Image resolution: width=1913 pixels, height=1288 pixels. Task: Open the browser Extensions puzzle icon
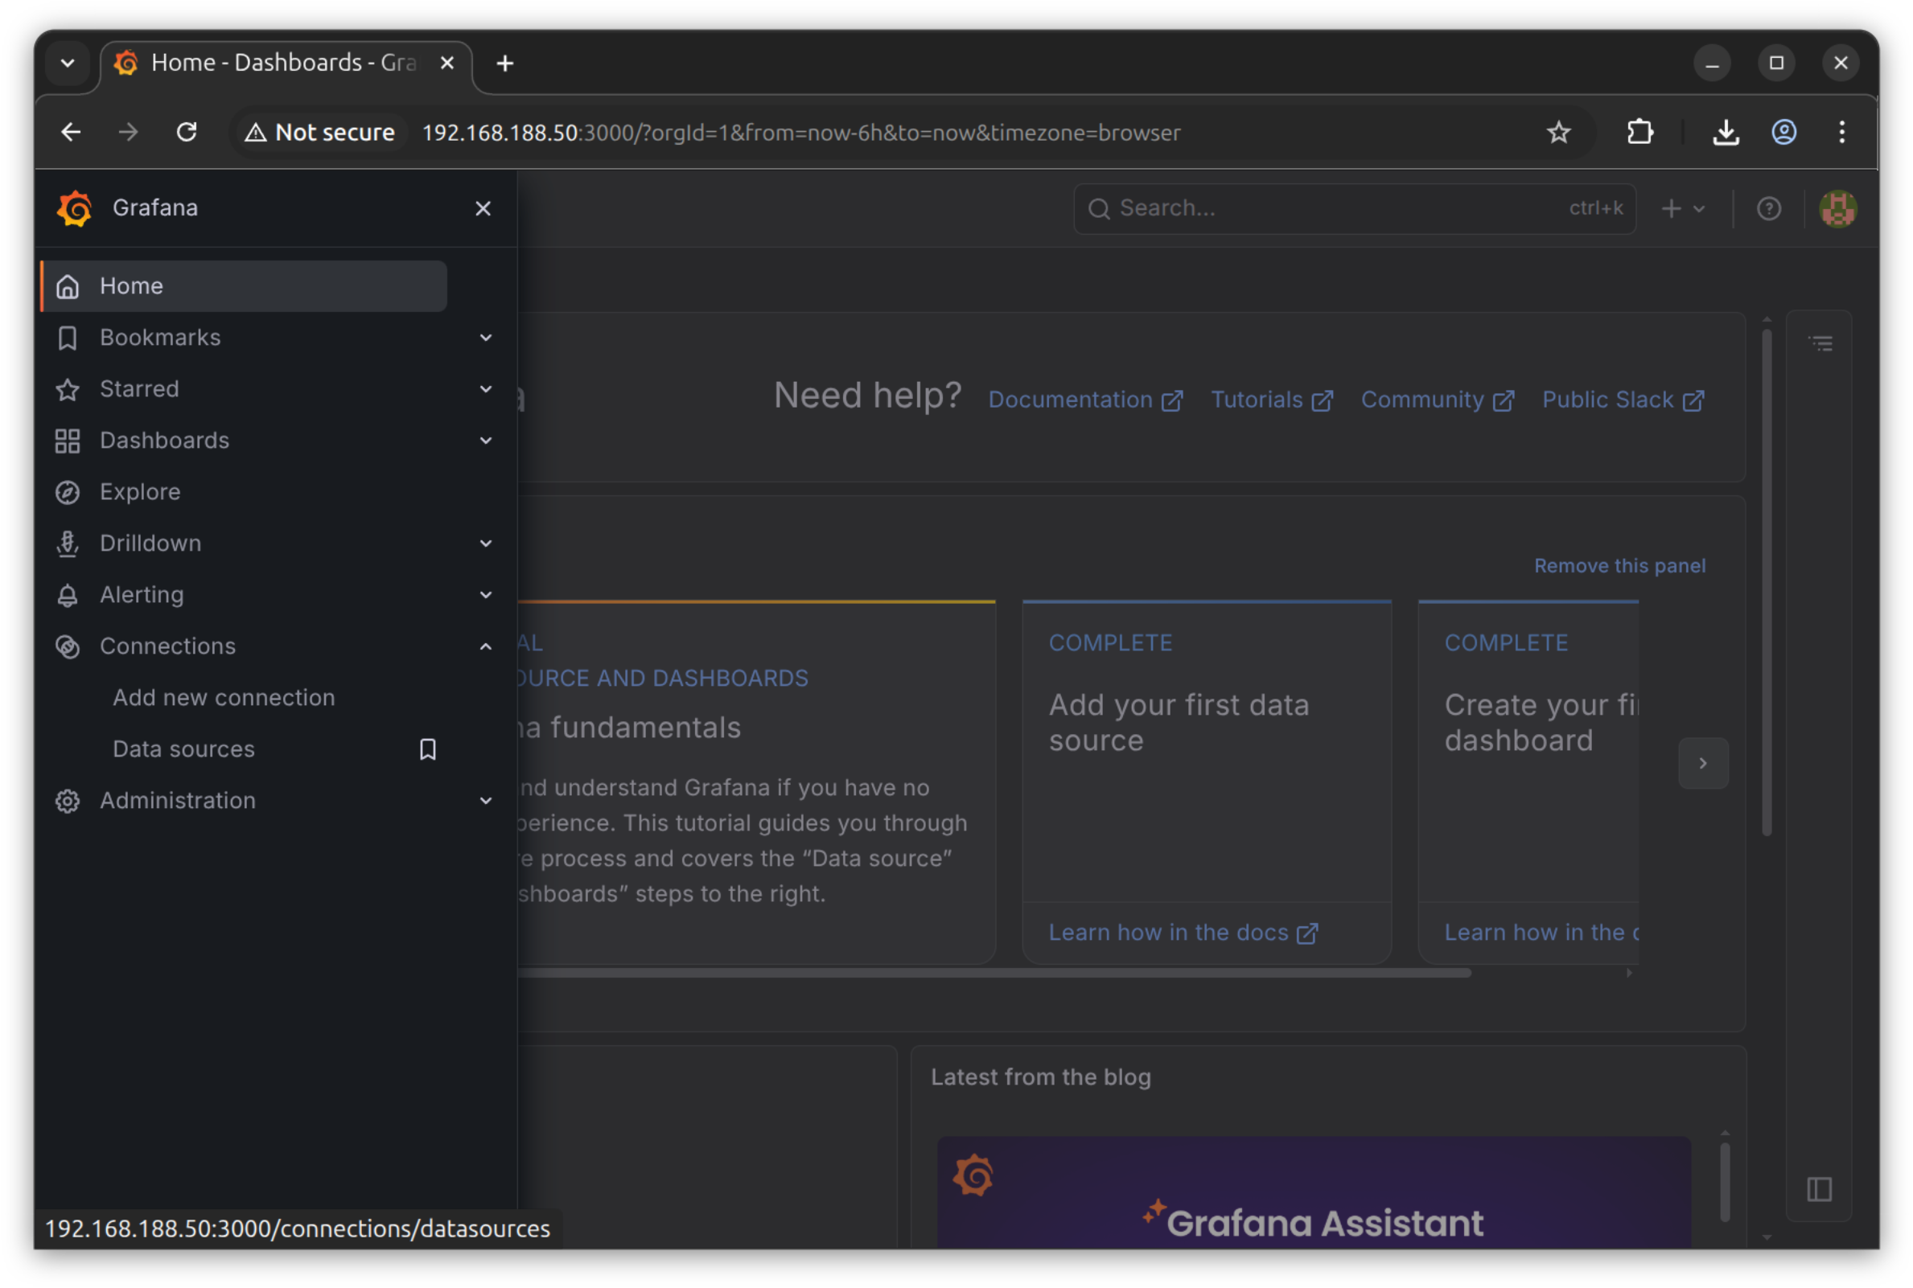[x=1639, y=132]
